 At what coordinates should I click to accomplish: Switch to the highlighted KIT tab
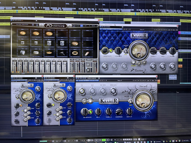click(x=82, y=26)
